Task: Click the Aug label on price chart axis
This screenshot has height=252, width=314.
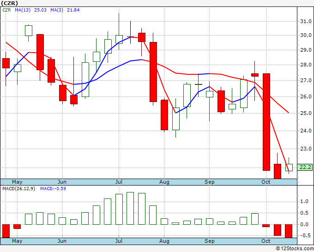Action: point(164,182)
